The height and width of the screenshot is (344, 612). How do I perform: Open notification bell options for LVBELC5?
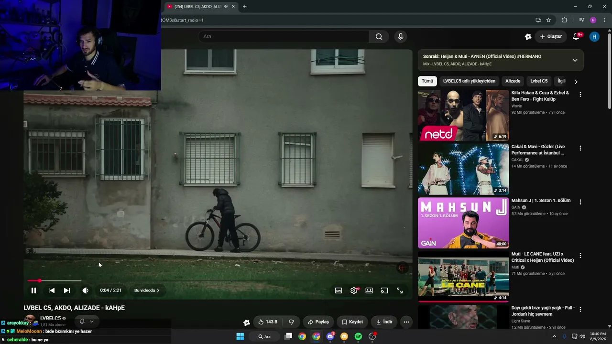point(87,322)
